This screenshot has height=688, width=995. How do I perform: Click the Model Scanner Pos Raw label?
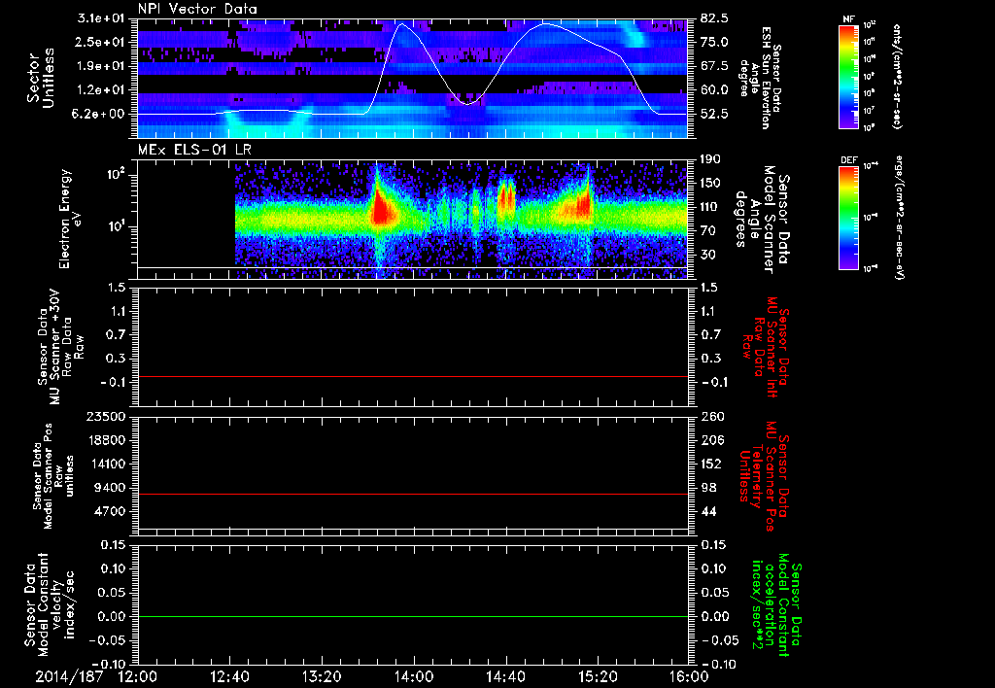click(x=53, y=476)
